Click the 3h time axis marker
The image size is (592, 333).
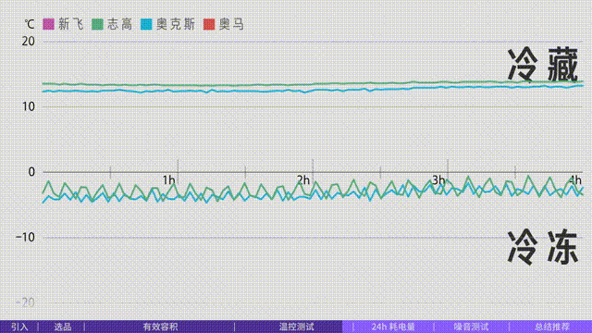[x=438, y=180]
